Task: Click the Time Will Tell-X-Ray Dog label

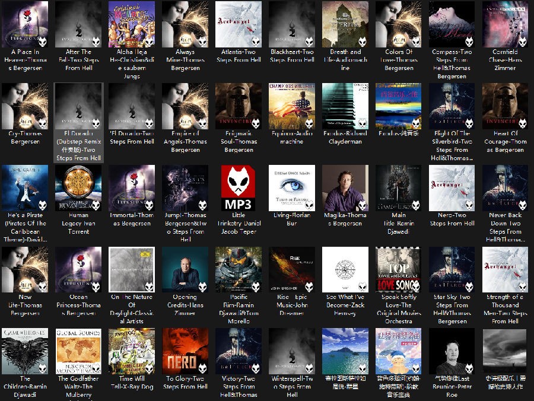Action: (132, 383)
